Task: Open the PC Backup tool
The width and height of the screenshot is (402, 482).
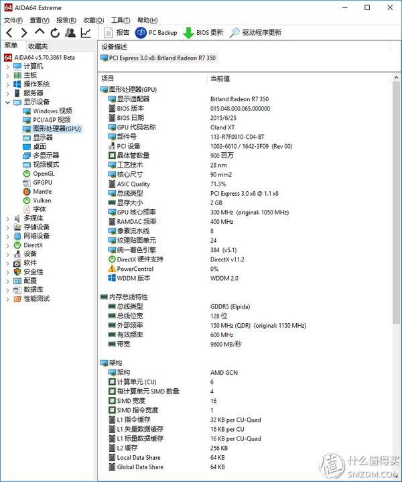Action: pyautogui.click(x=156, y=33)
